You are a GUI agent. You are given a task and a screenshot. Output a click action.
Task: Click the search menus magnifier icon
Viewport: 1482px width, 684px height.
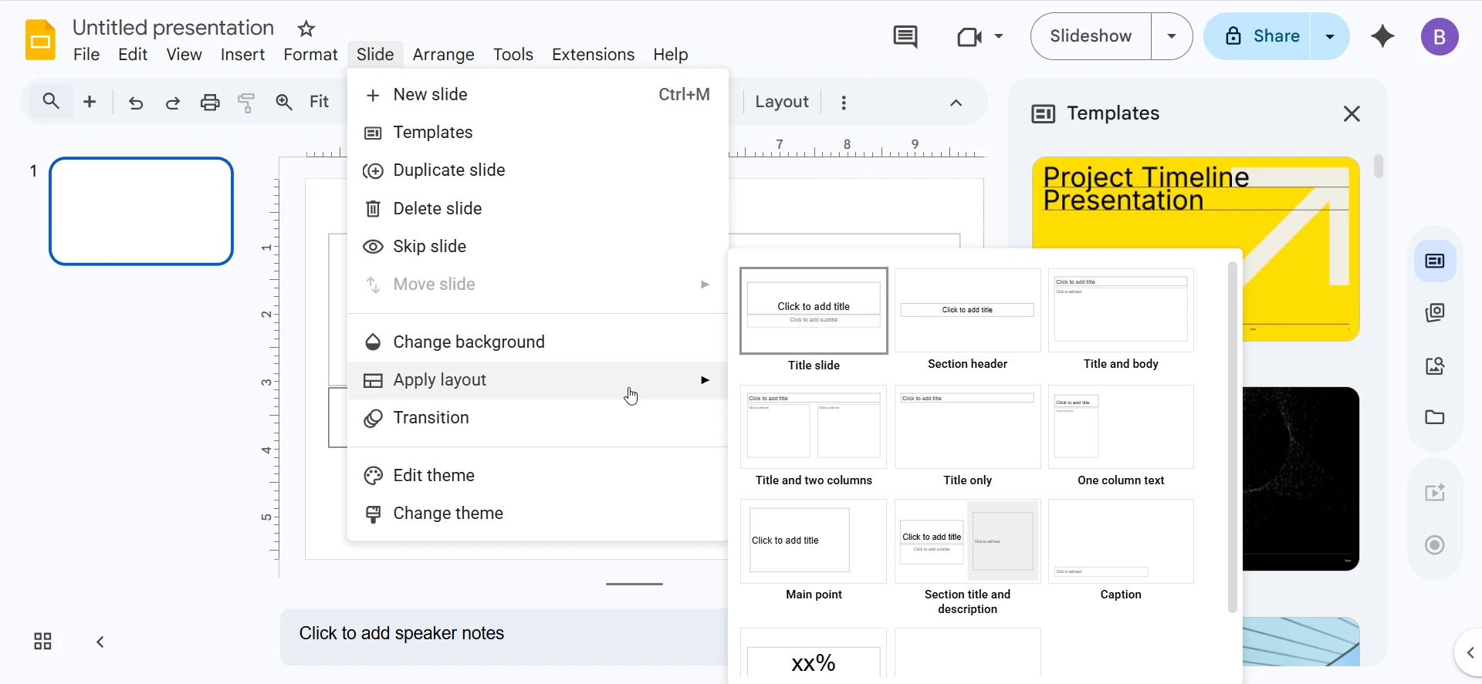51,102
